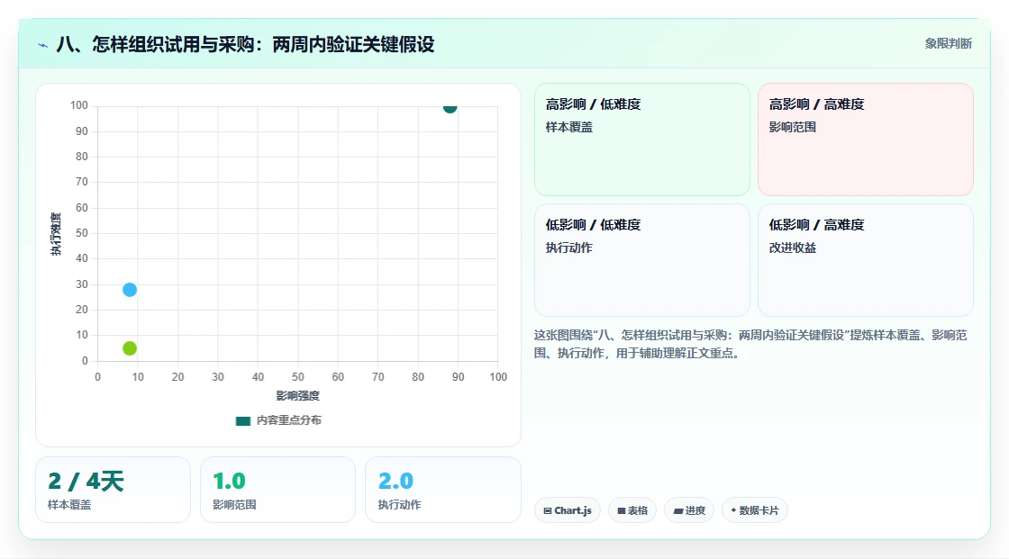Click the 进度 tag icon
Viewport: 1009px width, 559px height.
pyautogui.click(x=678, y=510)
